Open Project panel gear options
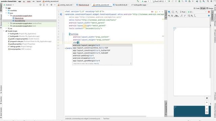This screenshot has height=121, width=216. coord(51,5)
